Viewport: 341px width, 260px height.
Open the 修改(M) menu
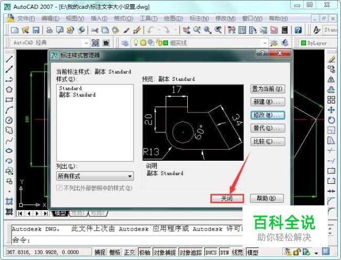pos(225,18)
